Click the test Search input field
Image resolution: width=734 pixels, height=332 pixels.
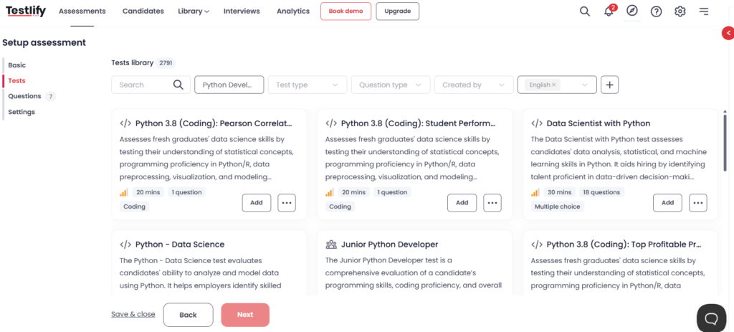click(x=143, y=85)
